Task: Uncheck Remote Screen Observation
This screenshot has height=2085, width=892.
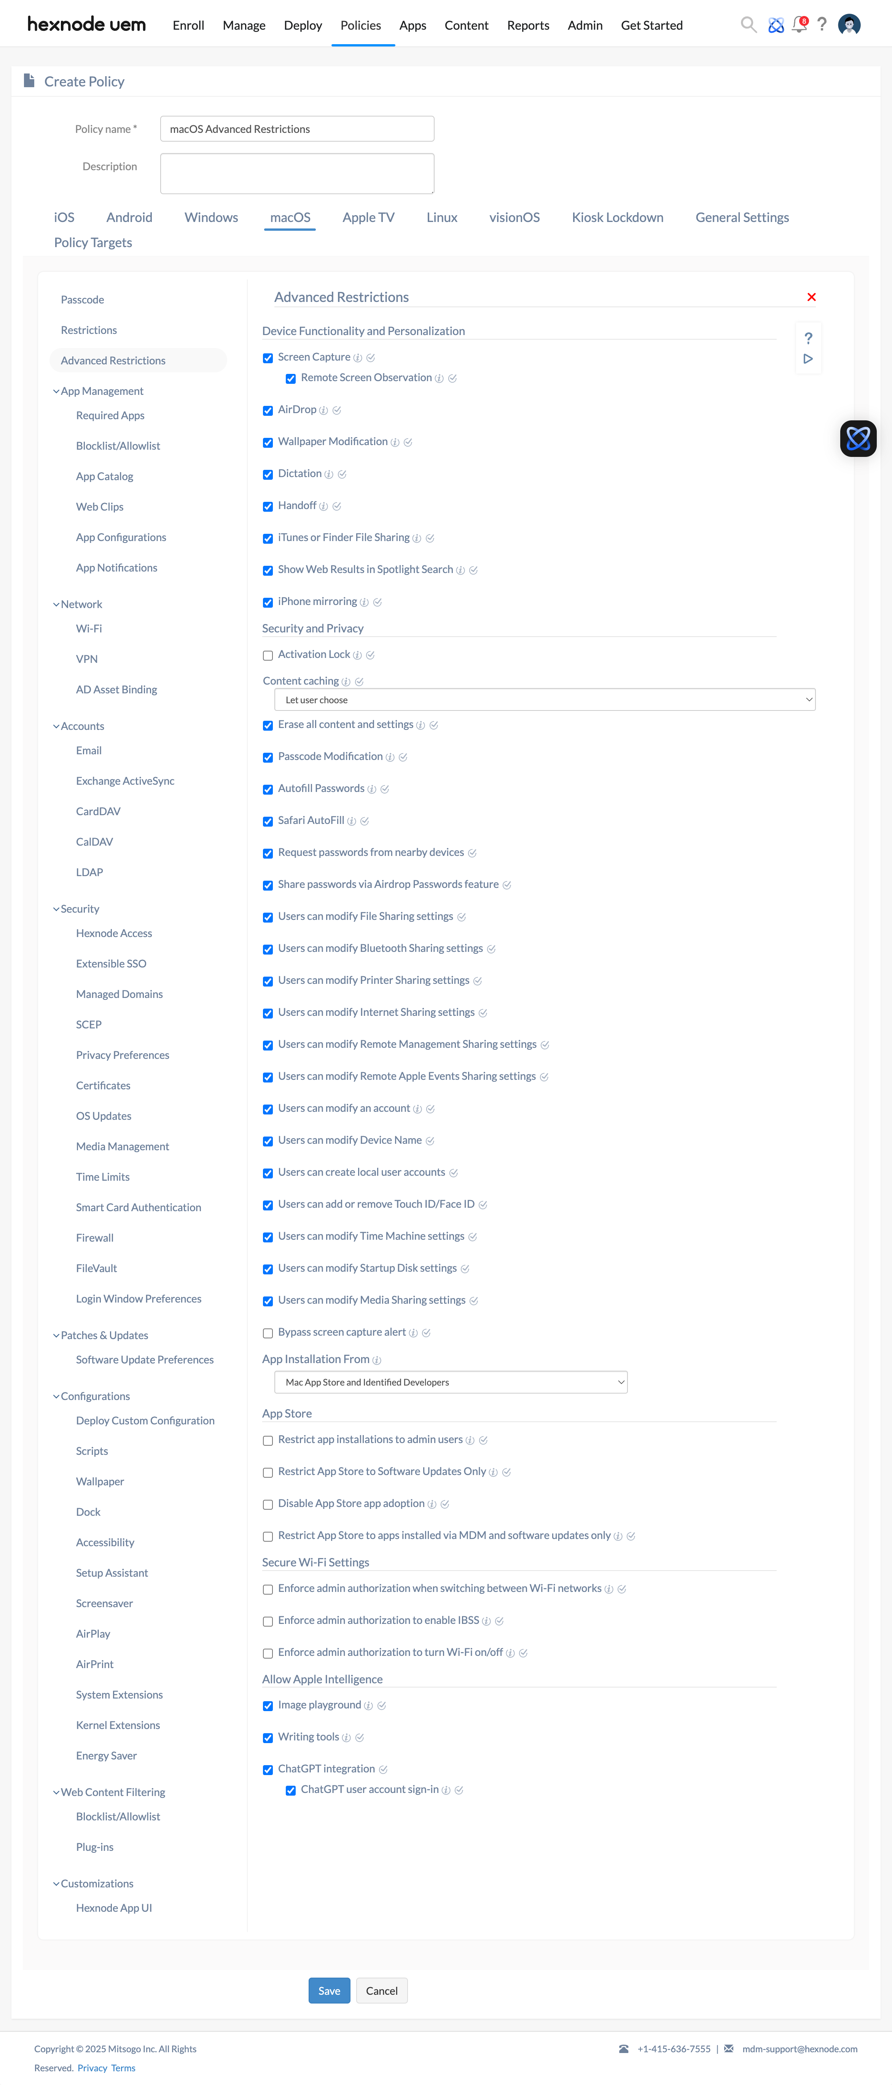Action: pyautogui.click(x=290, y=378)
